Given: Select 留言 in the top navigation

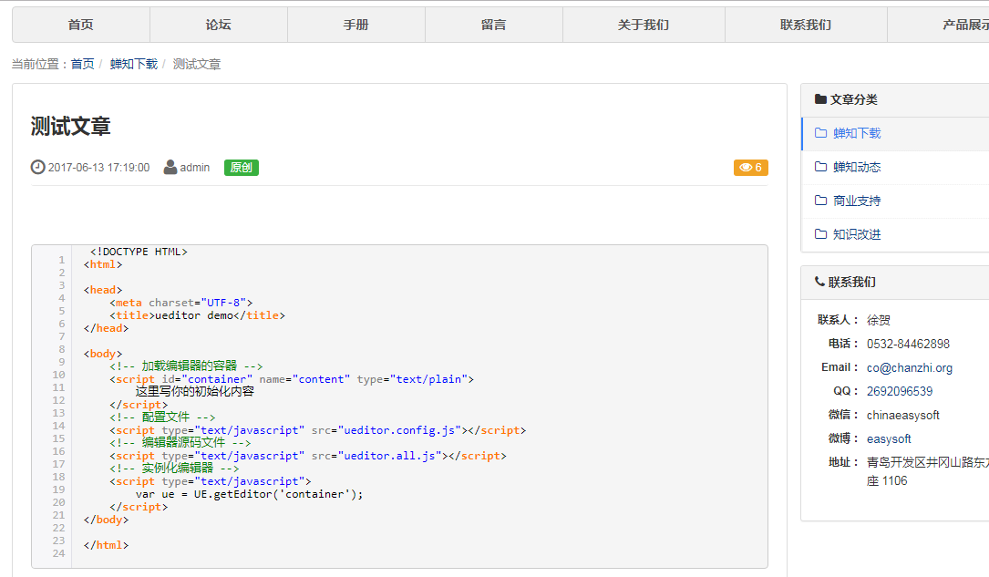Looking at the screenshot, I should (494, 25).
